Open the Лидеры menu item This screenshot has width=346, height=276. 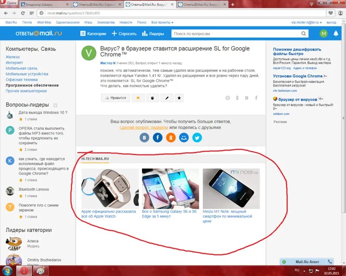(153, 34)
